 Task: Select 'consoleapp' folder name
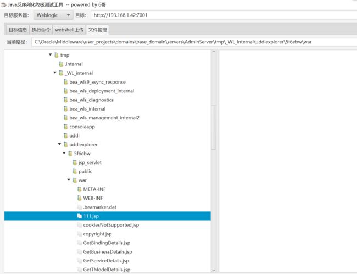(x=82, y=127)
